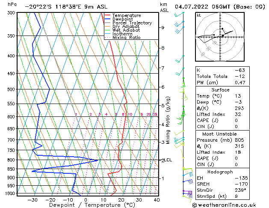The height and width of the screenshot is (208, 269).
Task: Click the "LCL" marker label
Action: [x=168, y=160]
